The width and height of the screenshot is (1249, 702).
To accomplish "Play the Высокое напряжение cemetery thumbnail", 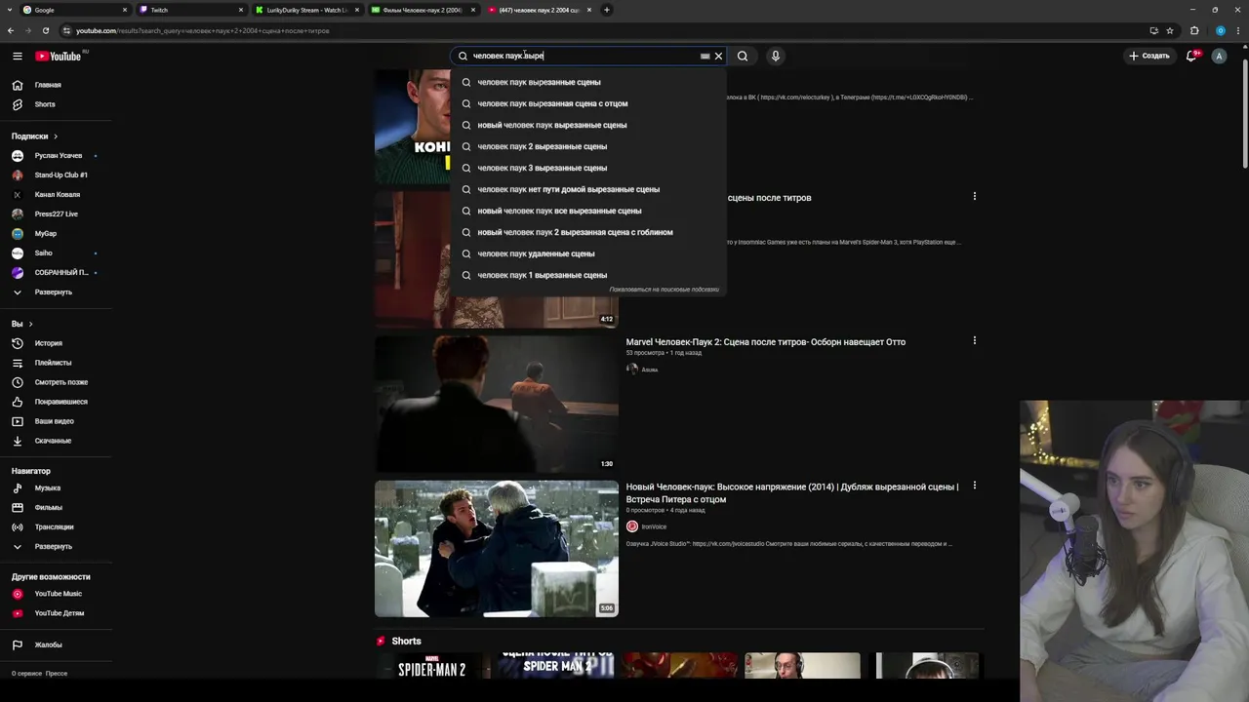I will 497,549.
